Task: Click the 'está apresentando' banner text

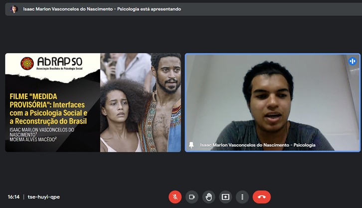Action: click(x=161, y=9)
